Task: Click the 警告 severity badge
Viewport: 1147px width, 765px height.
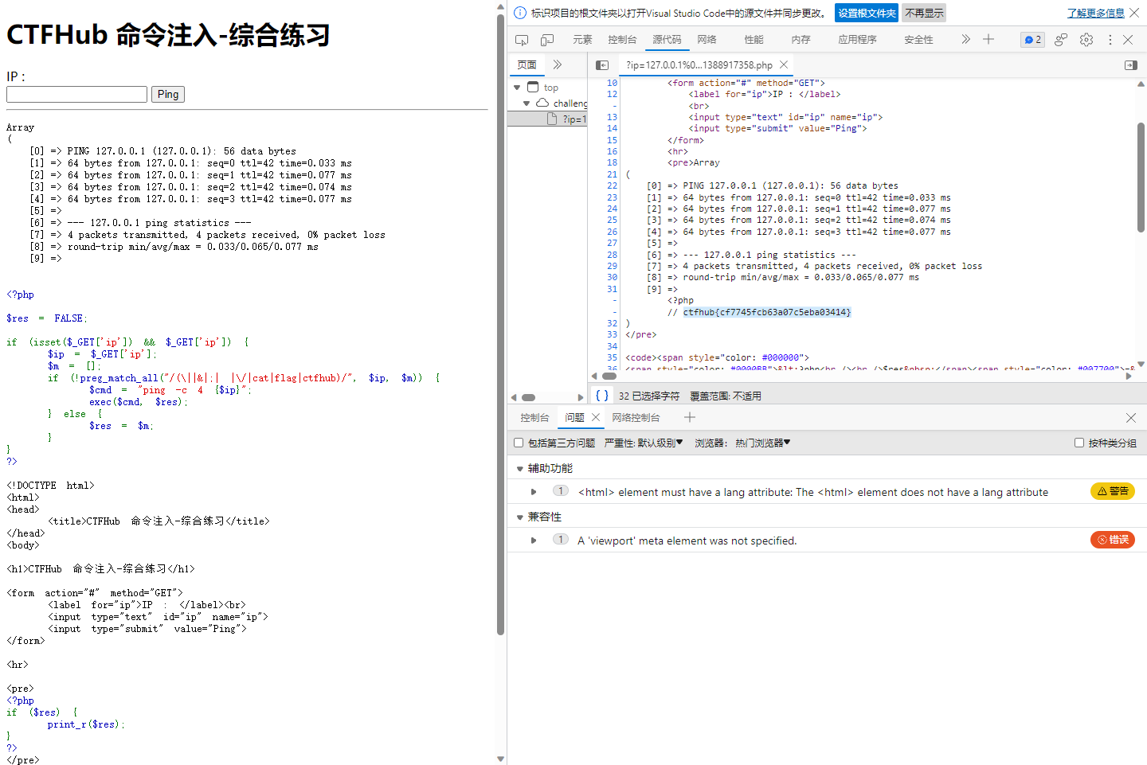Action: pos(1113,491)
